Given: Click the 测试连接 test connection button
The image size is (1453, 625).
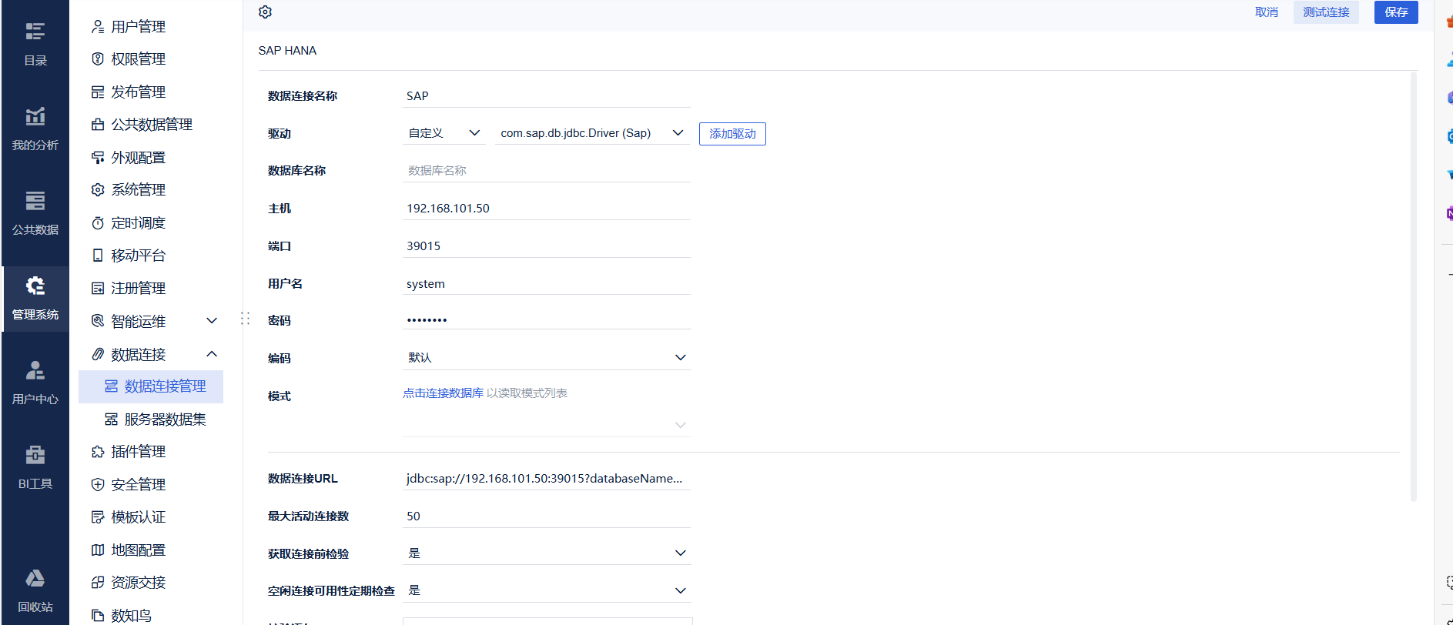Looking at the screenshot, I should pyautogui.click(x=1326, y=12).
